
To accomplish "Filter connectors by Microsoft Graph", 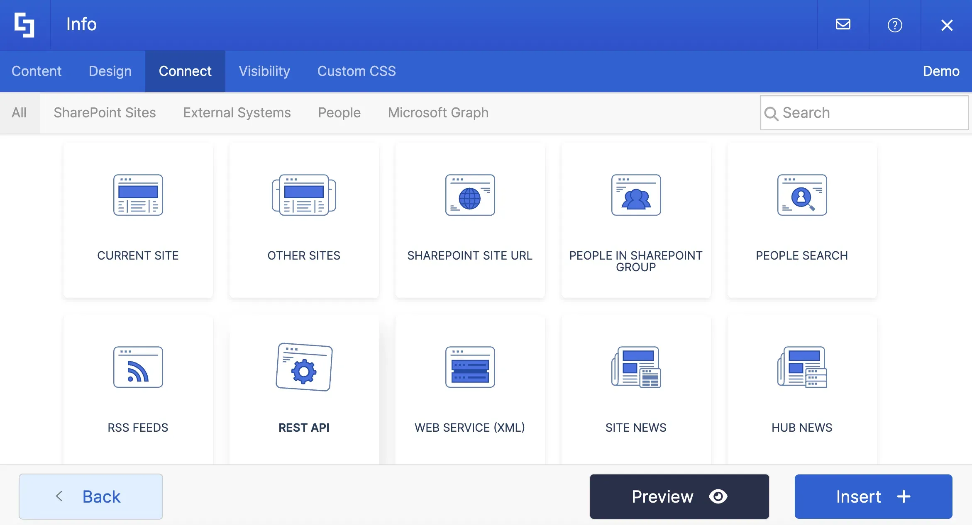I will pos(438,113).
